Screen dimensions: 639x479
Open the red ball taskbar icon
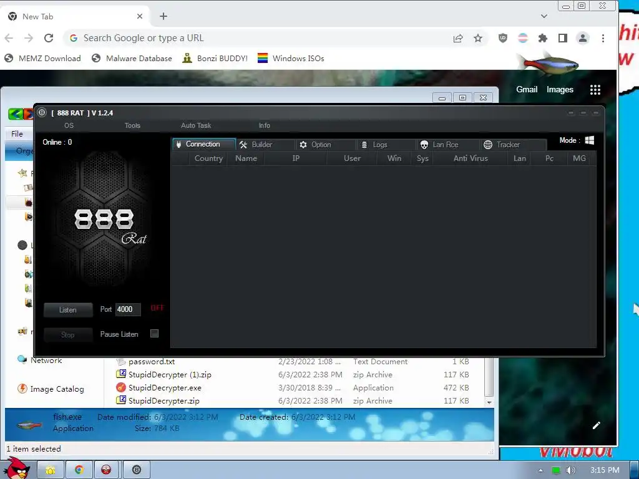106,470
